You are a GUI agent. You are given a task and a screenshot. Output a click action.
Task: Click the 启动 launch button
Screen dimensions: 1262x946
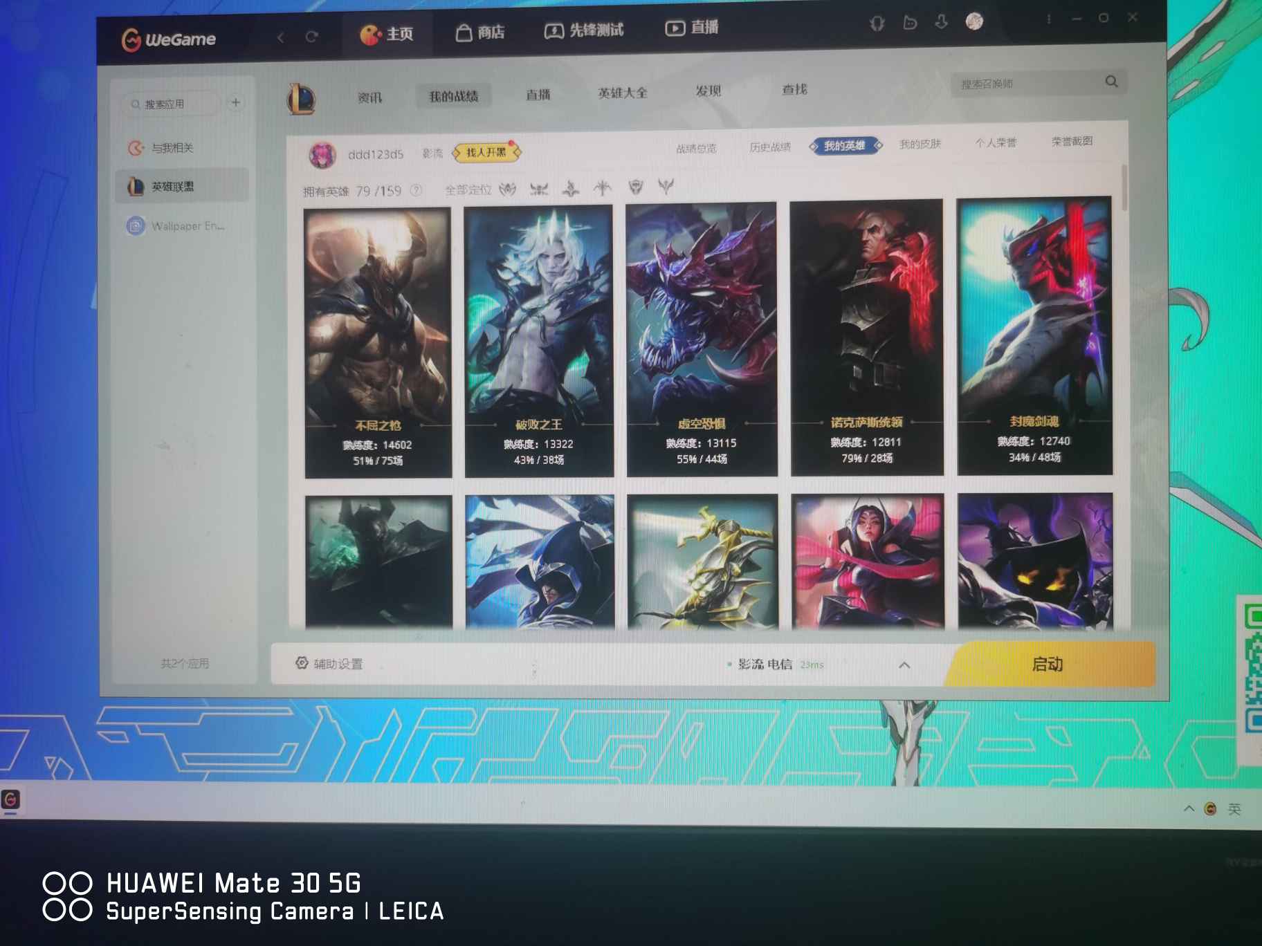click(x=1048, y=665)
